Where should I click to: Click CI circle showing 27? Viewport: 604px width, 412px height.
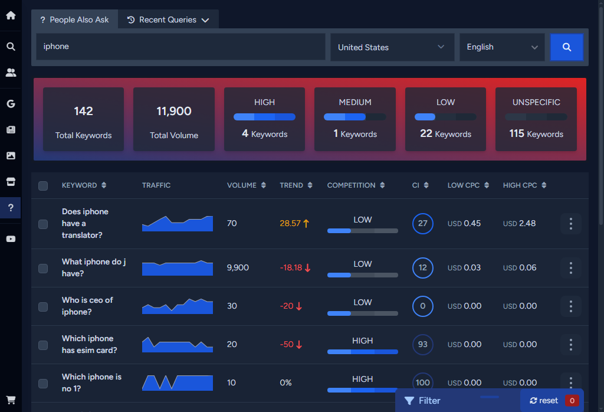pyautogui.click(x=422, y=224)
